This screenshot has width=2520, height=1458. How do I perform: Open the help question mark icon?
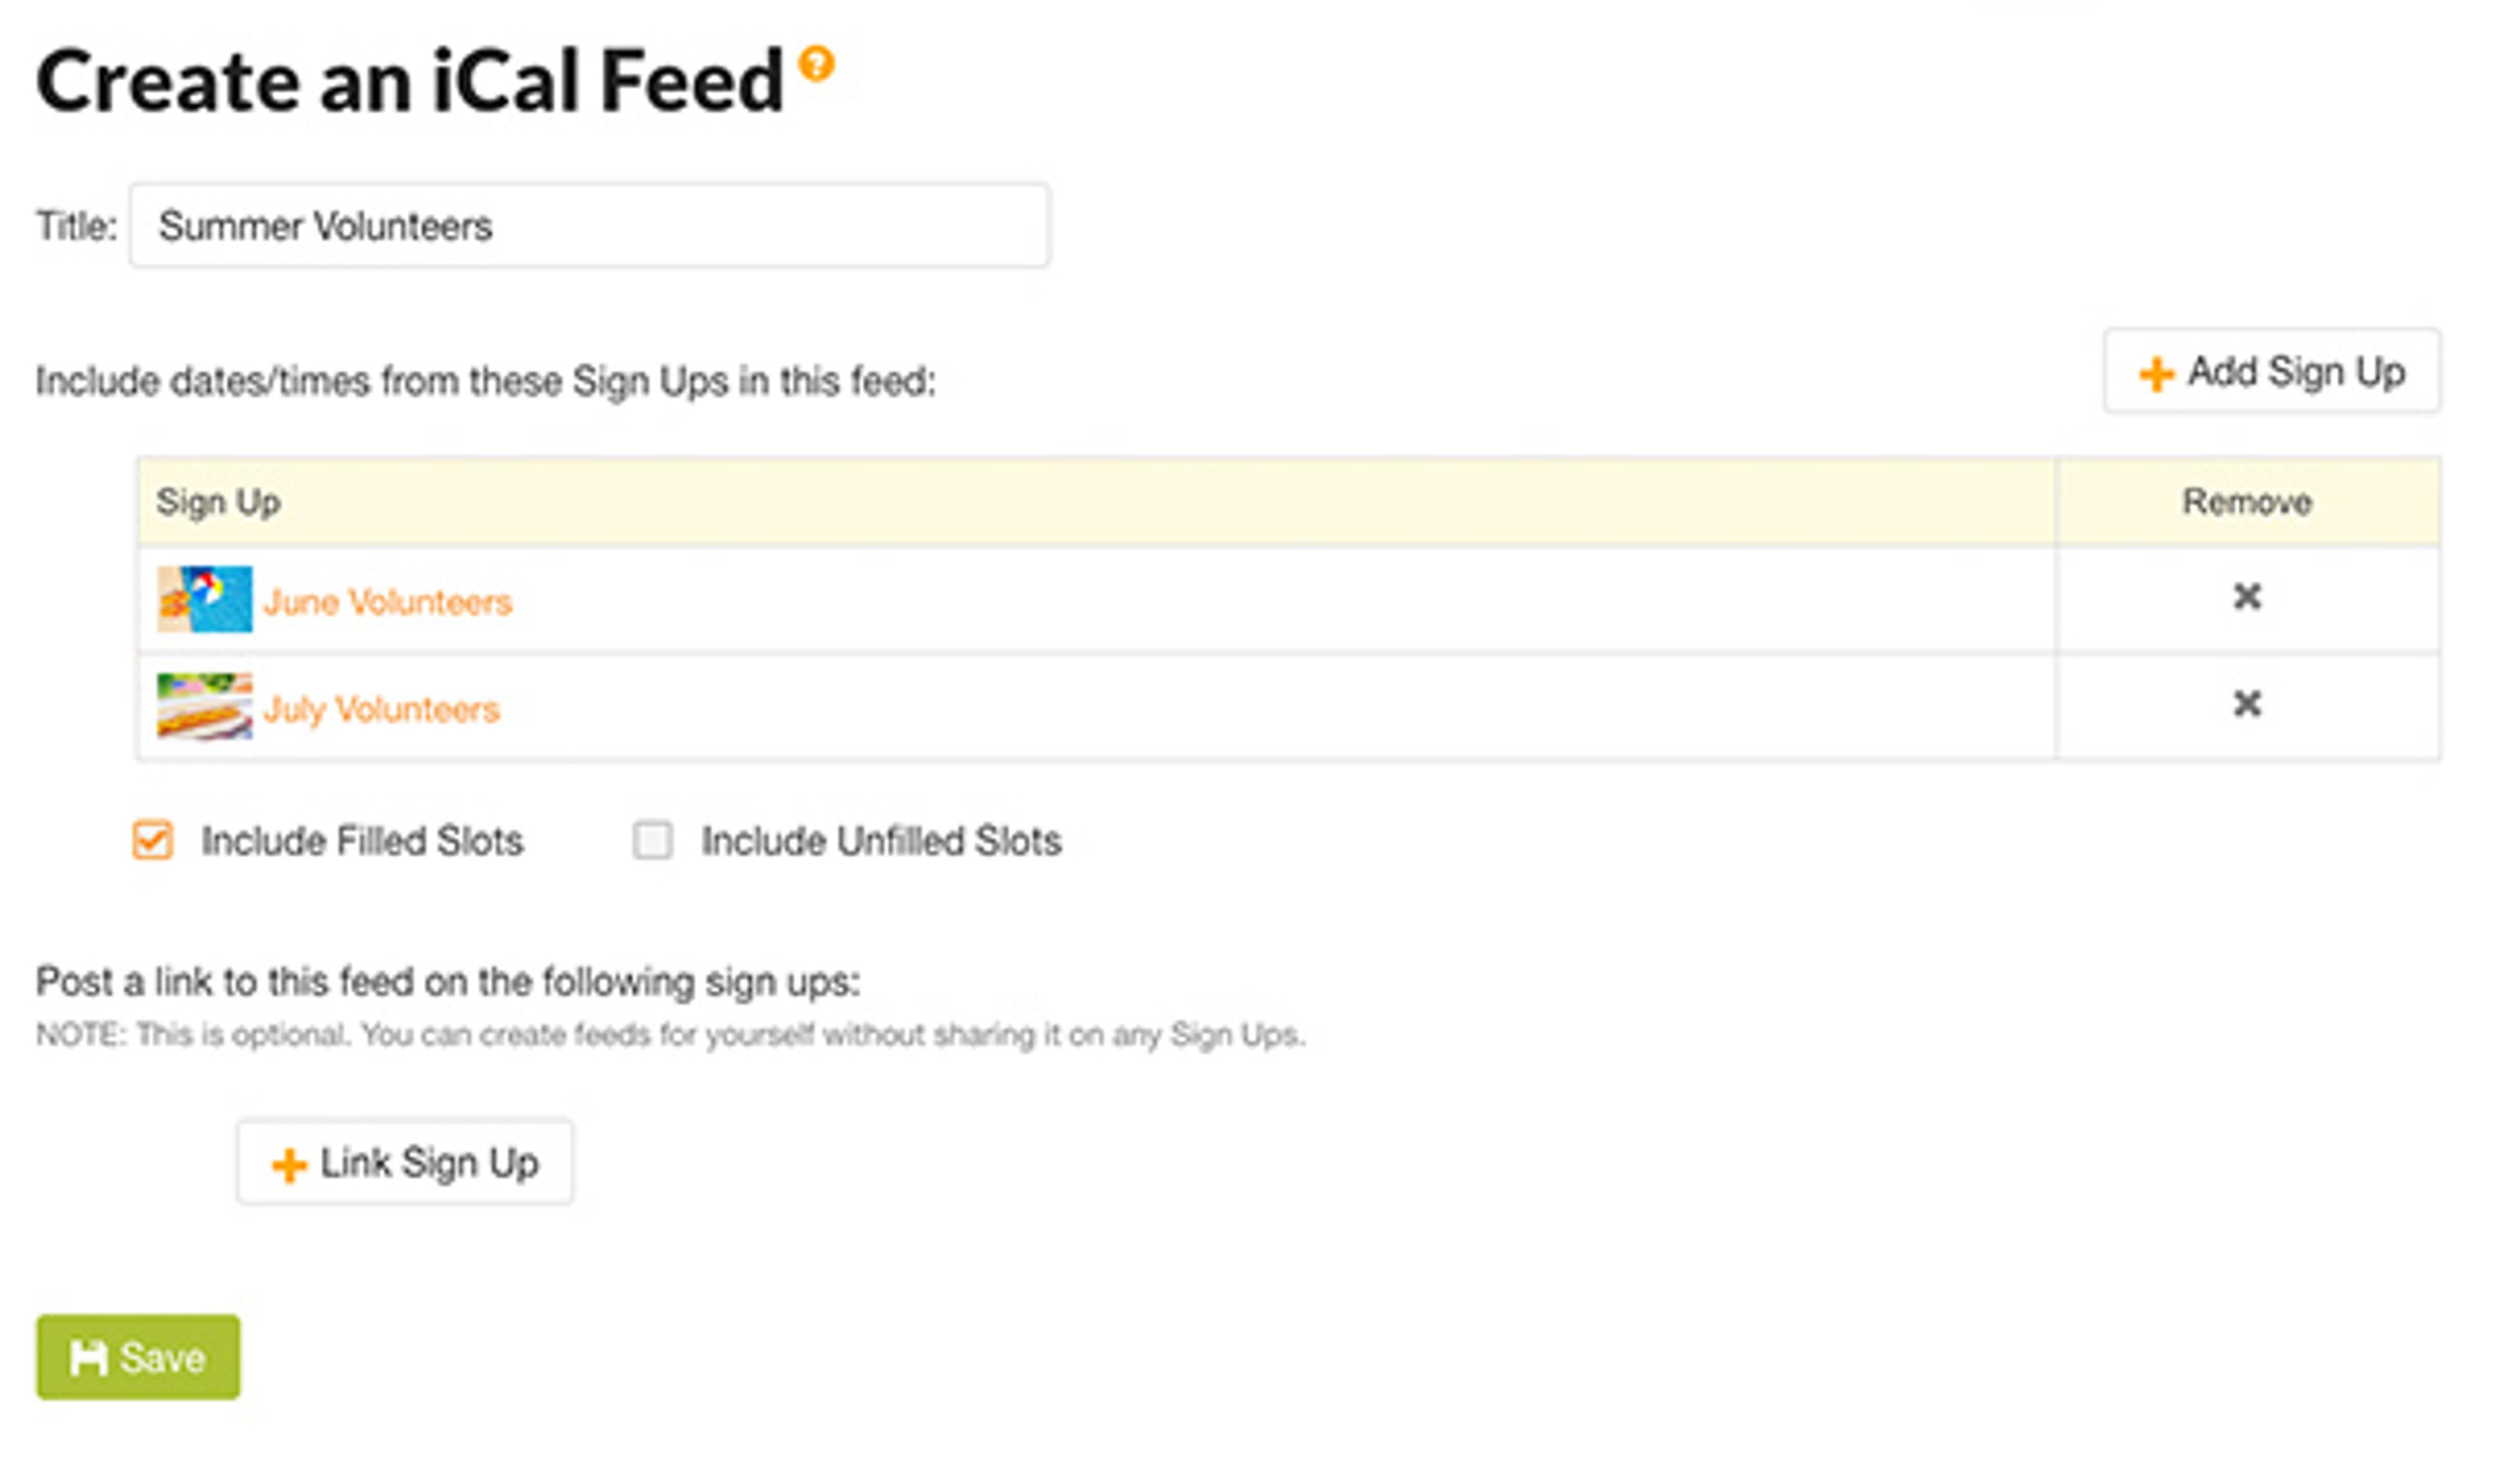816,65
